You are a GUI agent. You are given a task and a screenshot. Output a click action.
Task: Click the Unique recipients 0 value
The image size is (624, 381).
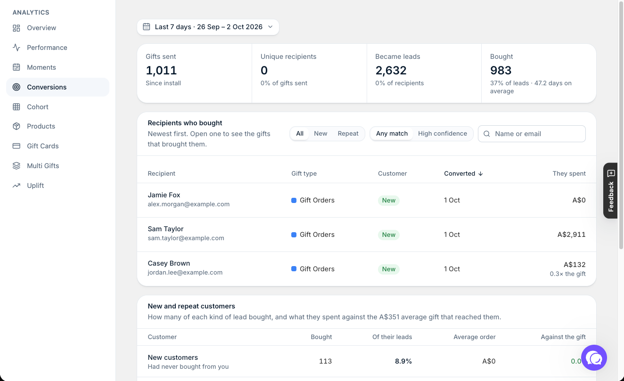tap(264, 71)
